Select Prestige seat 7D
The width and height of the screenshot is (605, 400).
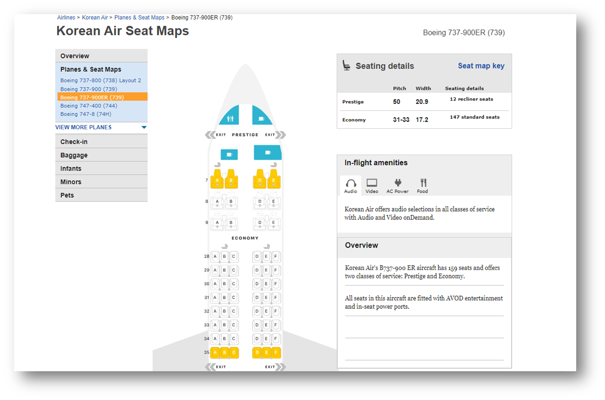[260, 179]
